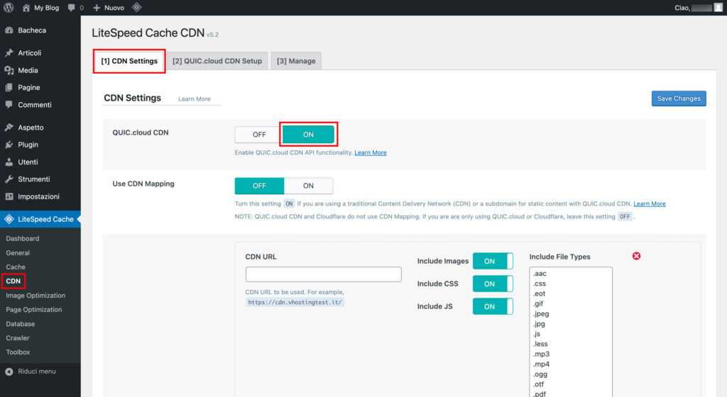This screenshot has width=727, height=397.
Task: Collapse menu with Riduci menu arrow icon
Action: 9,371
